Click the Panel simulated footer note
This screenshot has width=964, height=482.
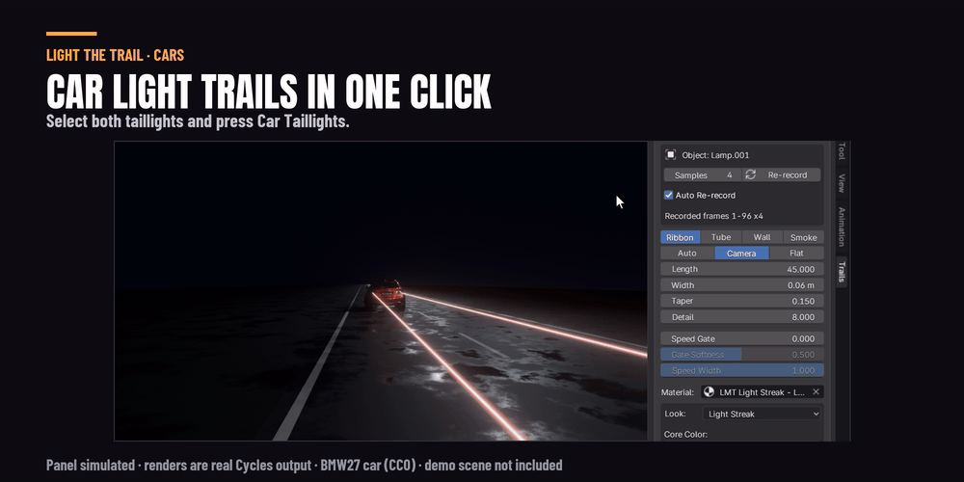pyautogui.click(x=305, y=465)
